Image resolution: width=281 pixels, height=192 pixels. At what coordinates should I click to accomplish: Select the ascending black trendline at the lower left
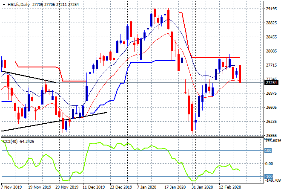coord(54,122)
